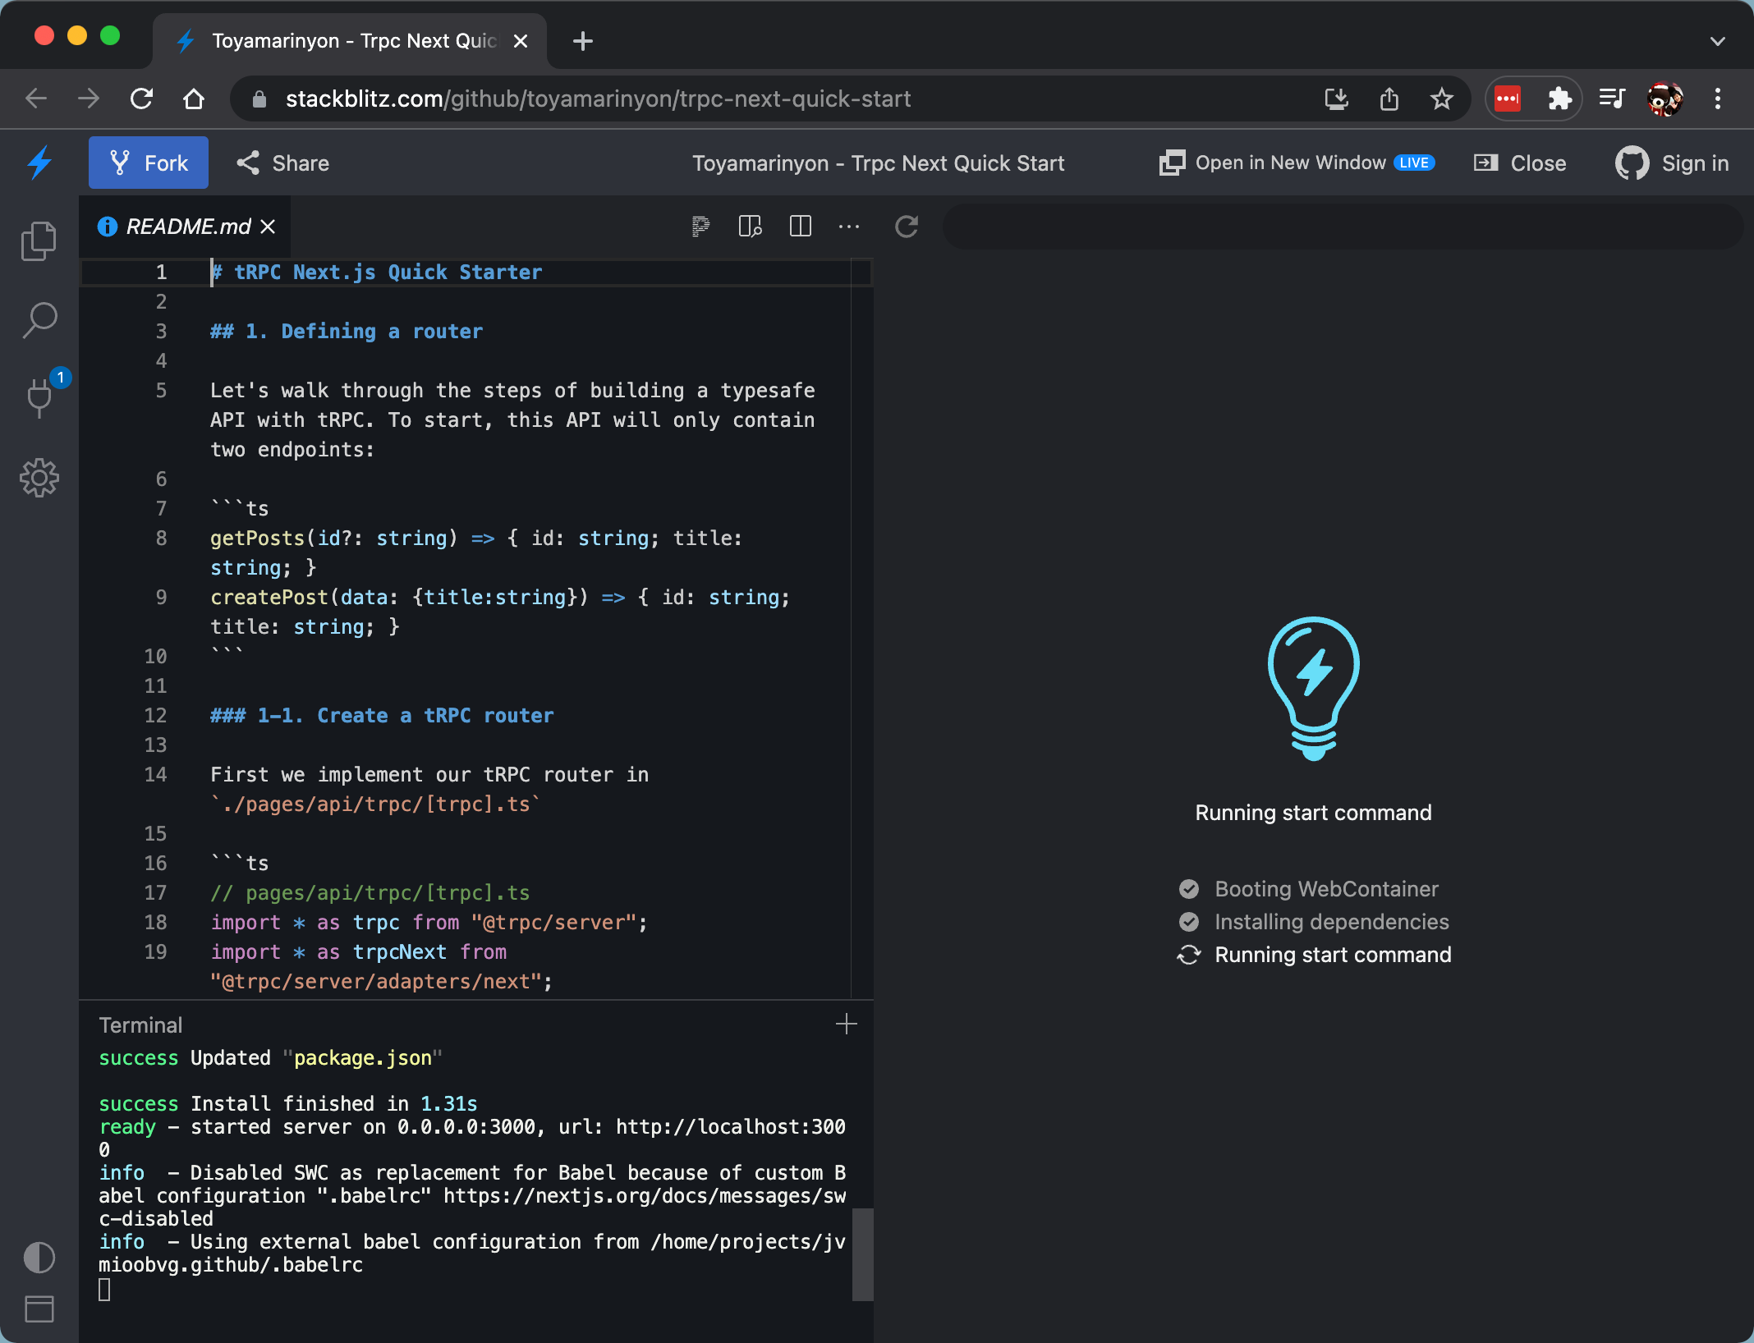Open the markdown preview to the side icon
The width and height of the screenshot is (1754, 1343).
coord(750,227)
